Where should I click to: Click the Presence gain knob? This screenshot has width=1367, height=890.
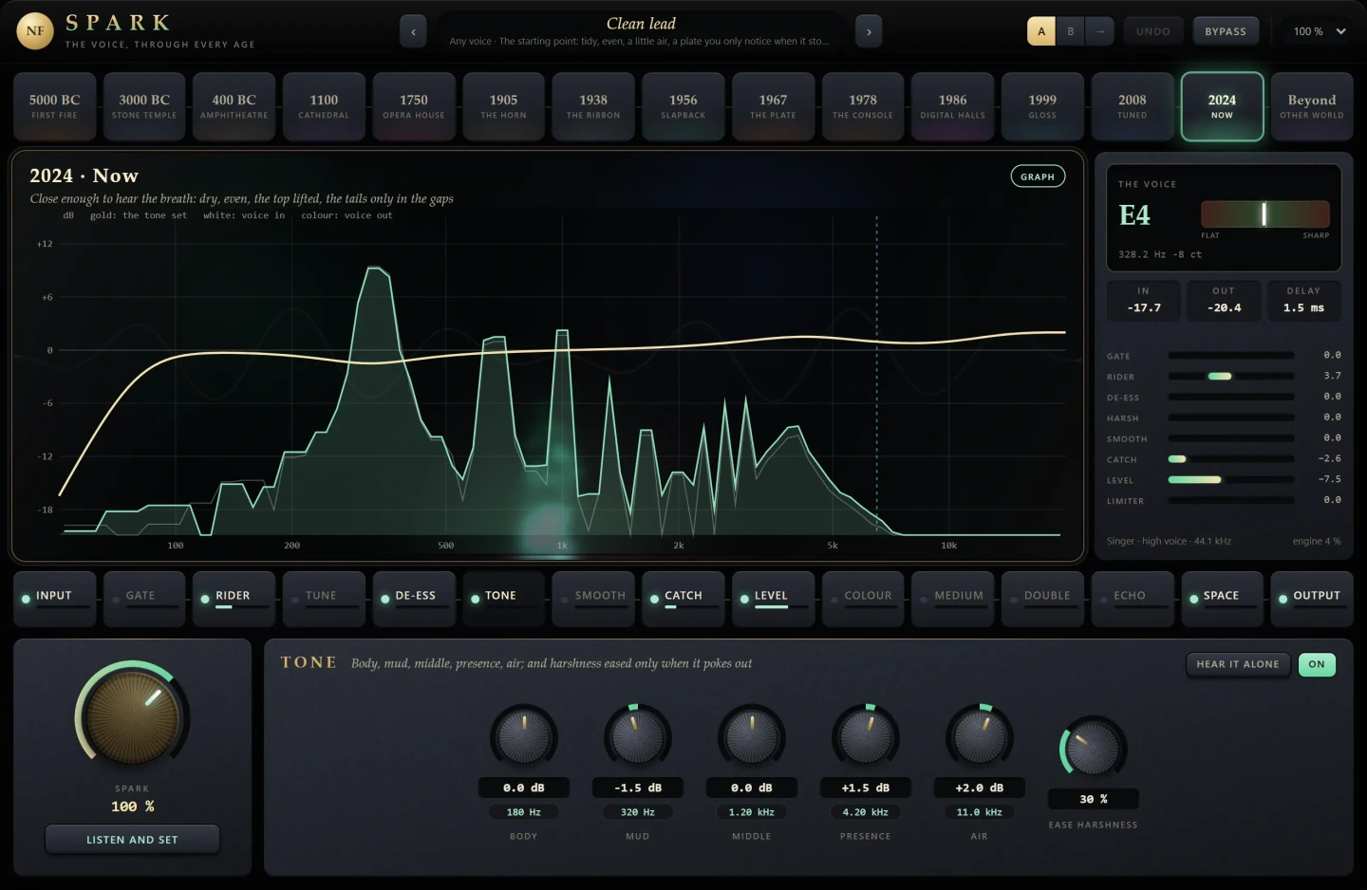click(x=866, y=737)
